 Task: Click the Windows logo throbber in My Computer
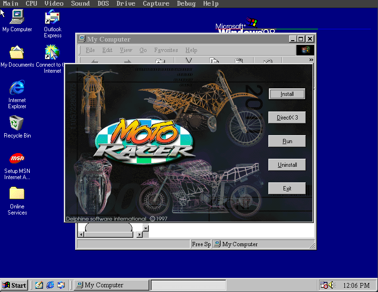tap(305, 50)
